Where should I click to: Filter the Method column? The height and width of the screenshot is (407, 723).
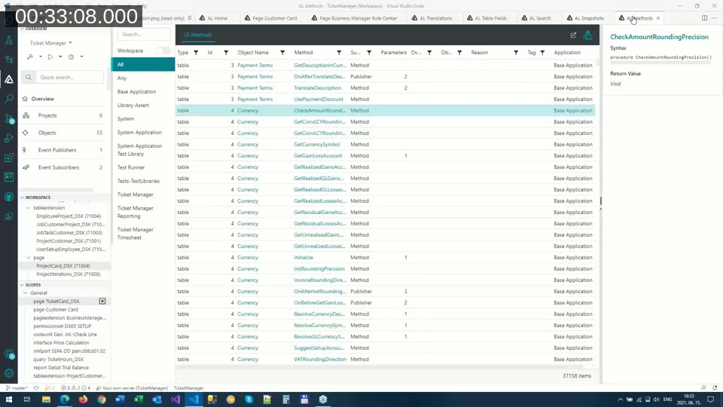click(339, 53)
